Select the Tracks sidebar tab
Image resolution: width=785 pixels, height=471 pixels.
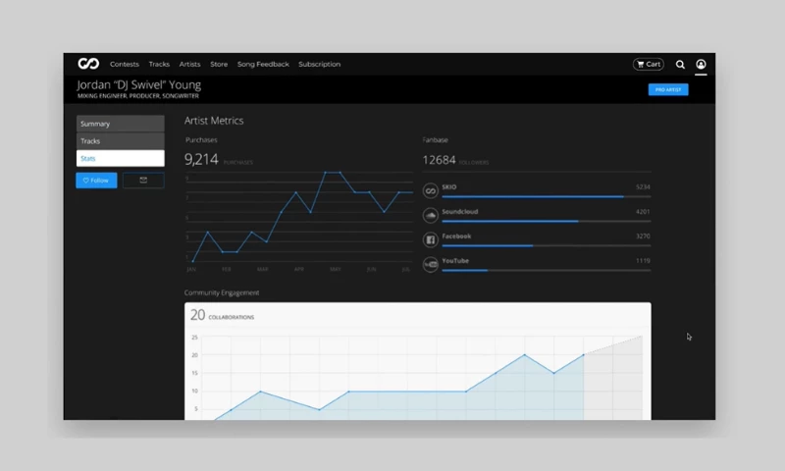tap(120, 141)
